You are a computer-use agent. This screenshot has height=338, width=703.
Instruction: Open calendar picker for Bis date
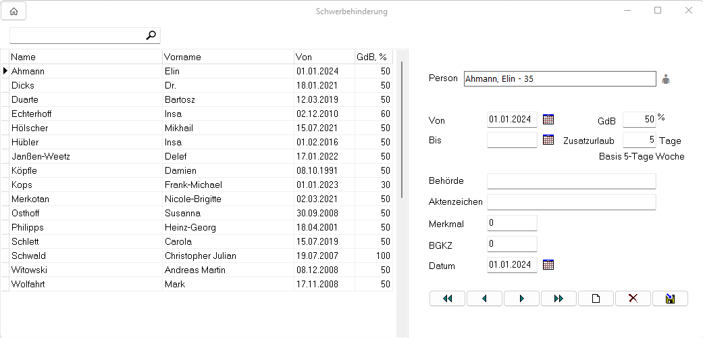tap(548, 140)
